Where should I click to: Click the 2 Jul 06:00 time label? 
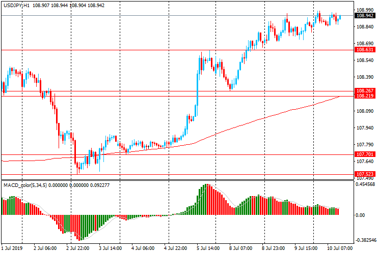pos(45,248)
